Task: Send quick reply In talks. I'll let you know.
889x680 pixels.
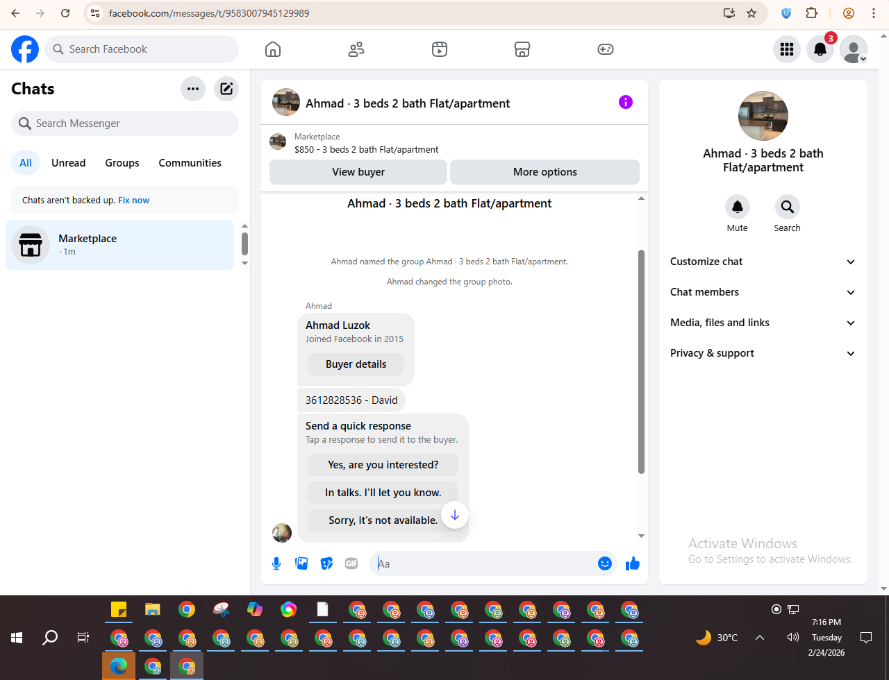Action: (x=383, y=493)
